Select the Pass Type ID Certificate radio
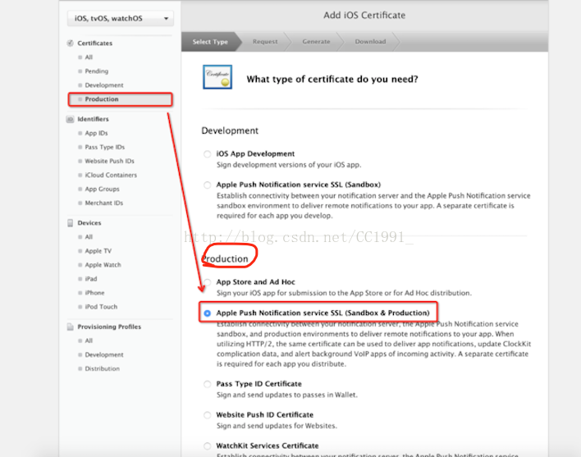 coord(207,384)
